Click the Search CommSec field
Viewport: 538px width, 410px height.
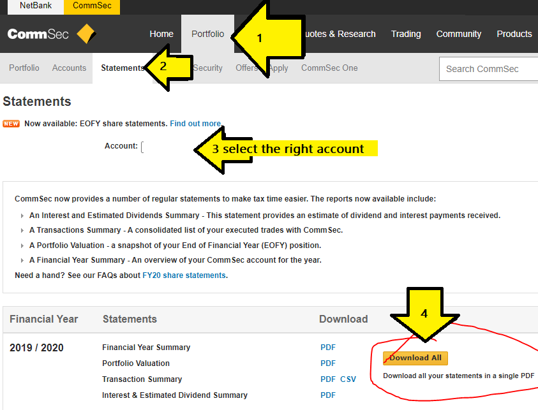click(x=488, y=69)
